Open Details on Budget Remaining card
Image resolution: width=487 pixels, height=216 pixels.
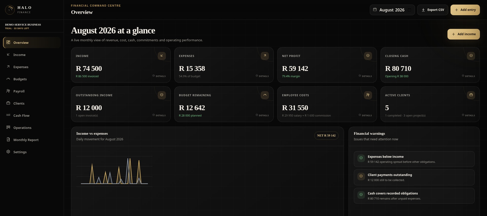[262, 115]
